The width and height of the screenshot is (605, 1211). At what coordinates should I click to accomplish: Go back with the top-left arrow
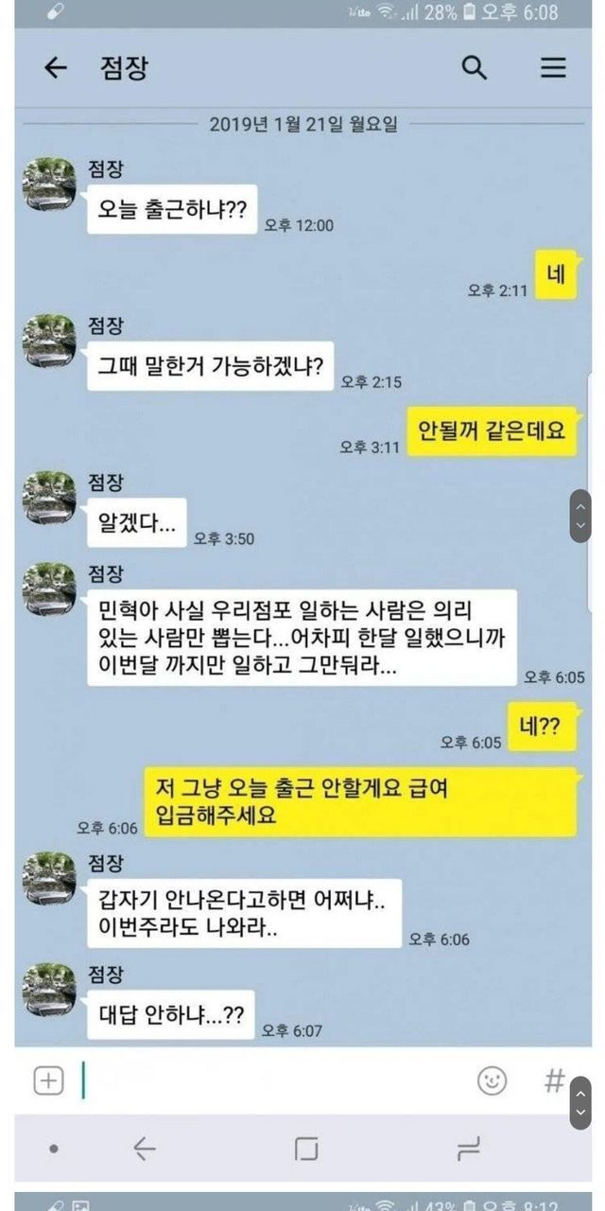[56, 68]
